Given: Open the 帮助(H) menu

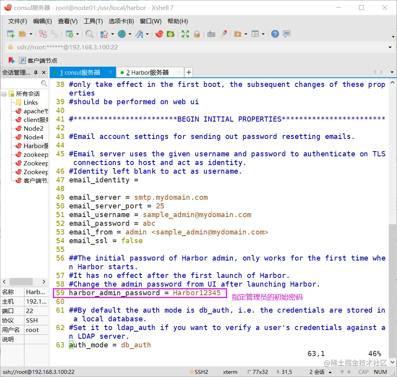Looking at the screenshot, I should [178, 21].
